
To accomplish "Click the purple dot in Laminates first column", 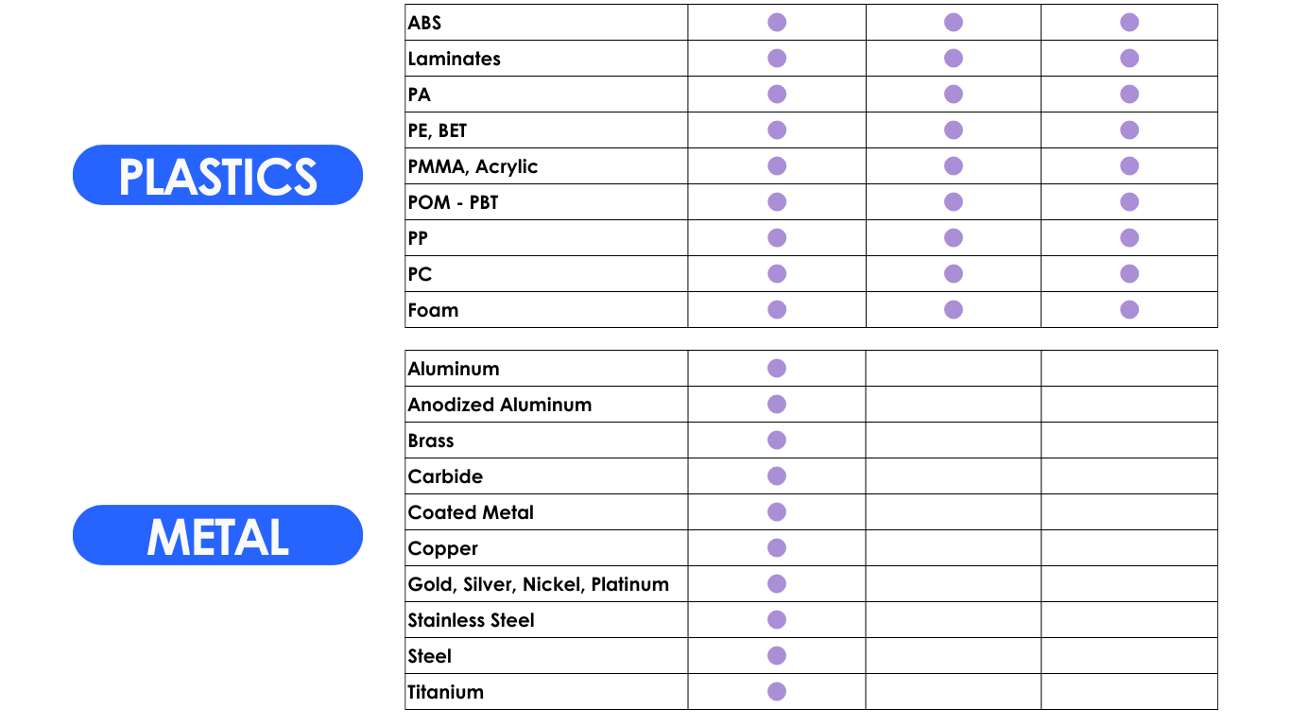I will coord(777,59).
